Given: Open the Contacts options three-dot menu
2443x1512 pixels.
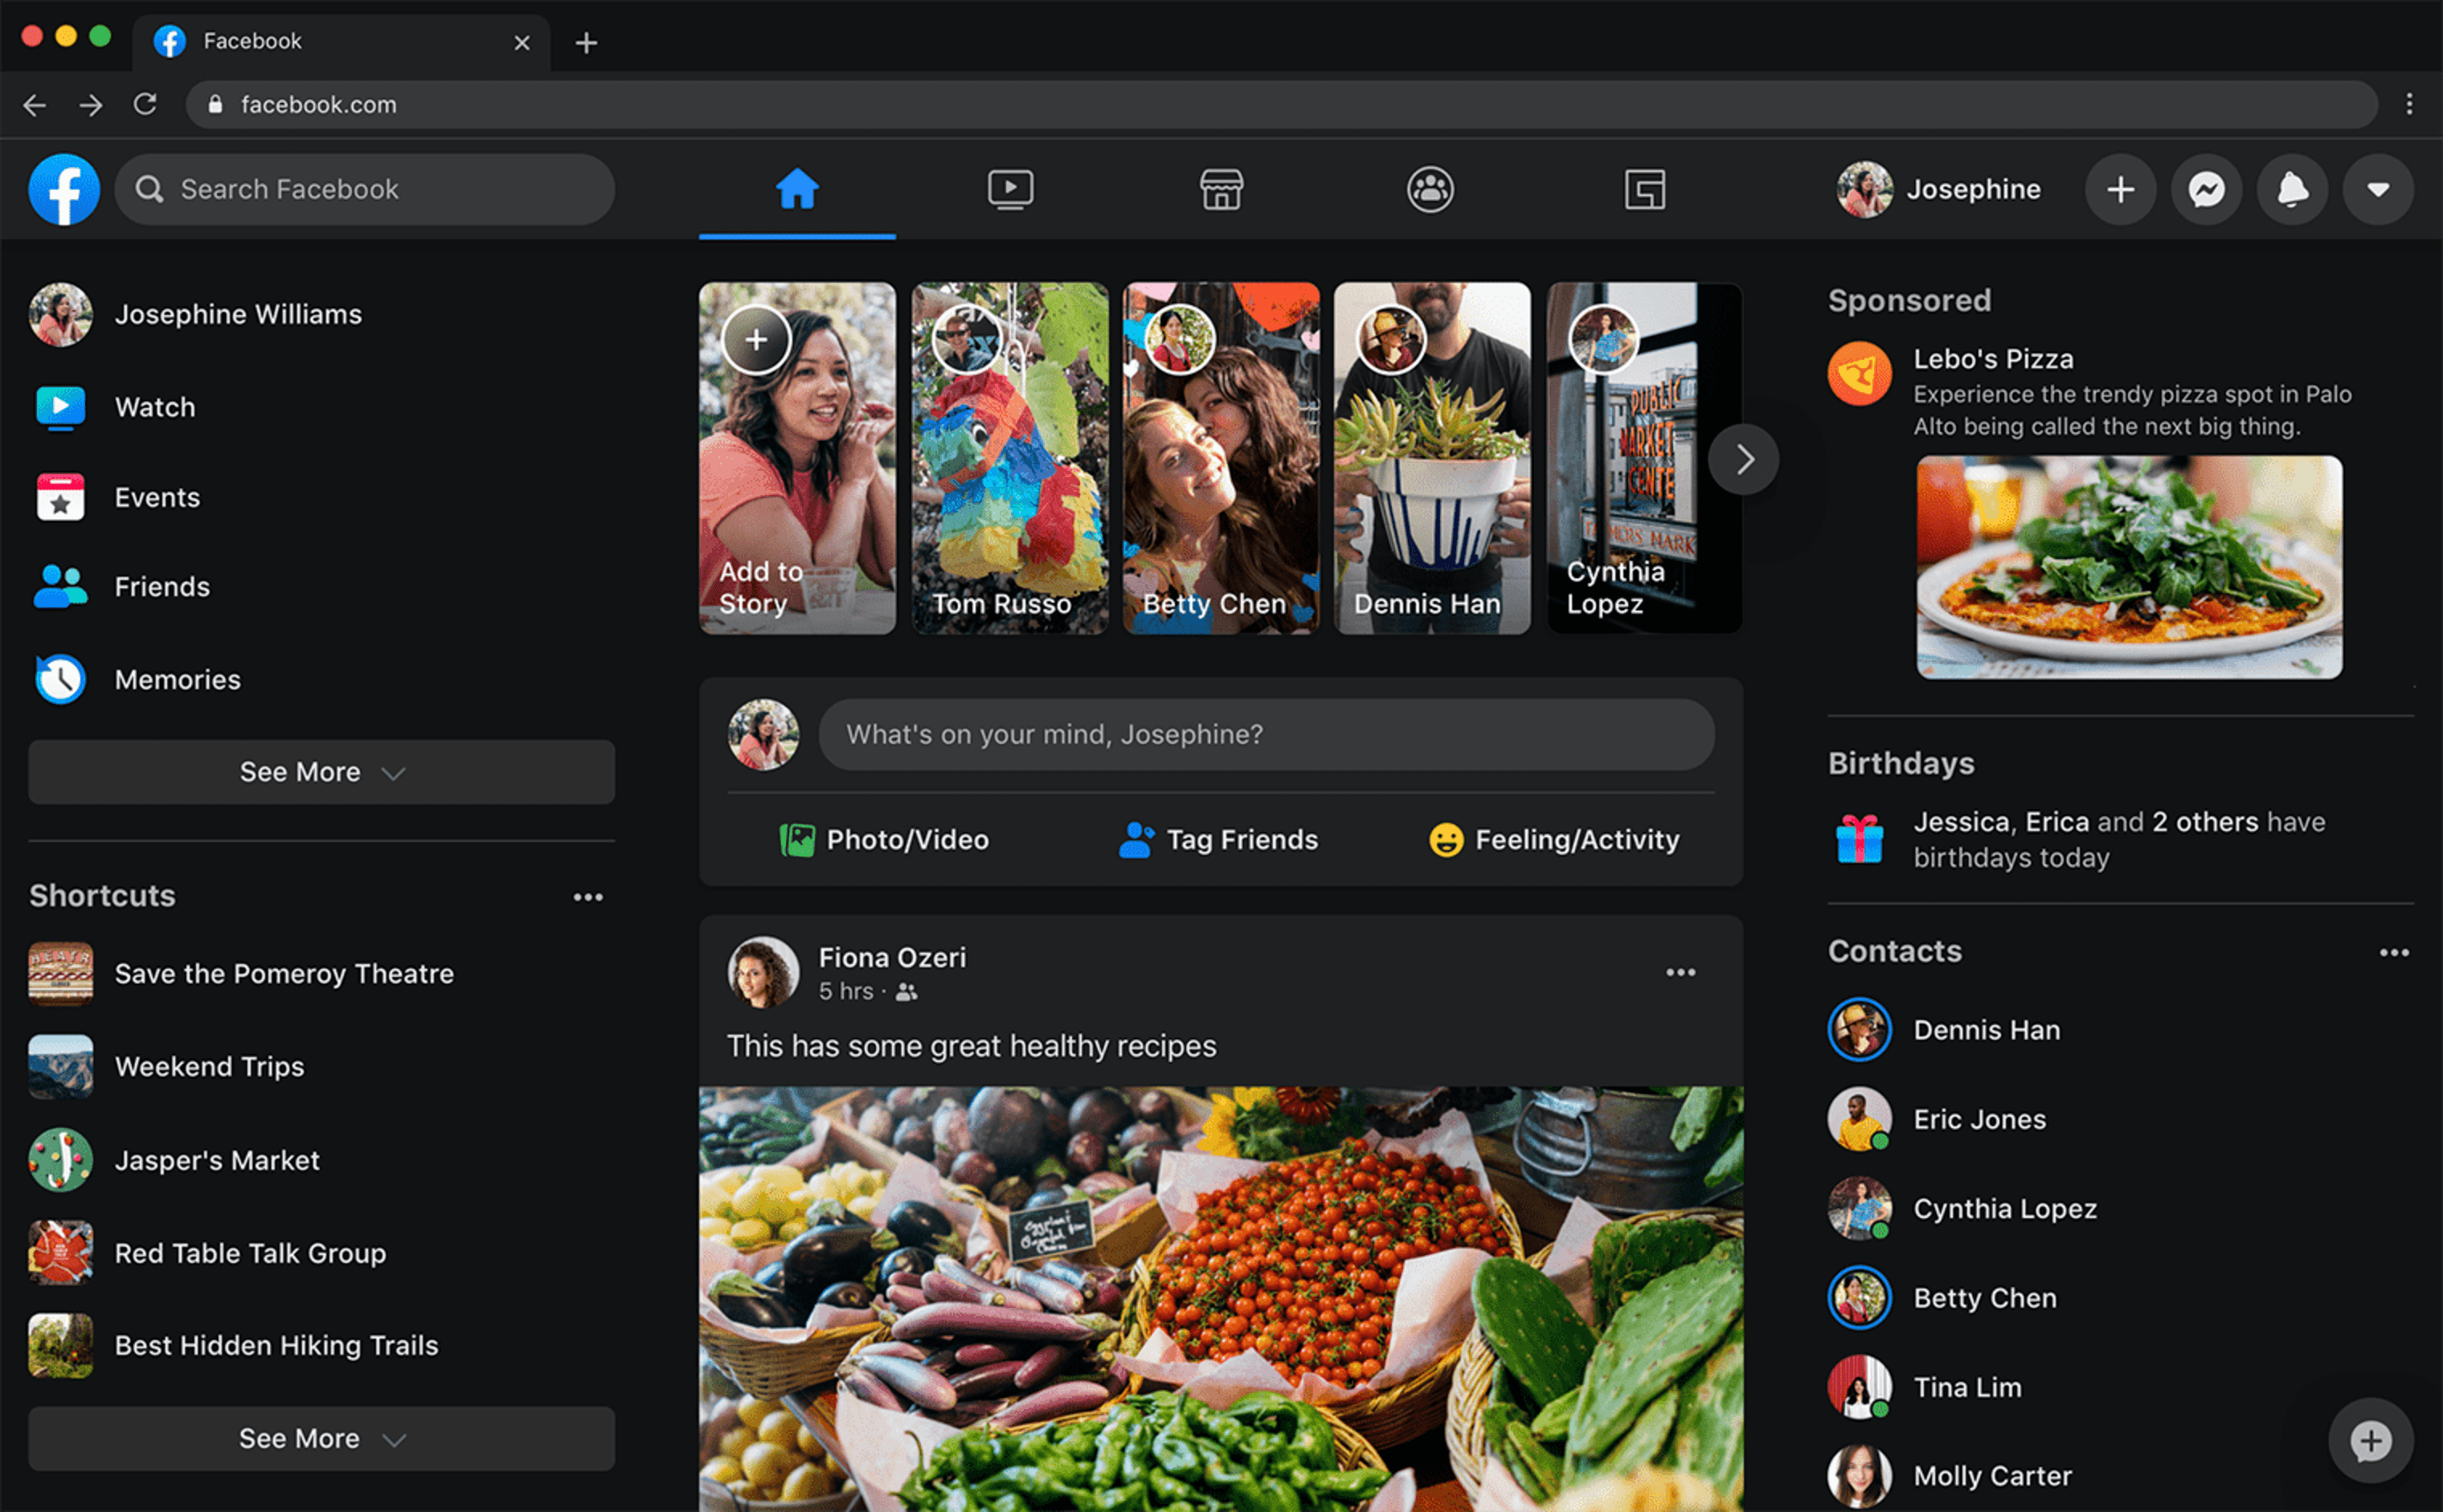Looking at the screenshot, I should 2393,952.
